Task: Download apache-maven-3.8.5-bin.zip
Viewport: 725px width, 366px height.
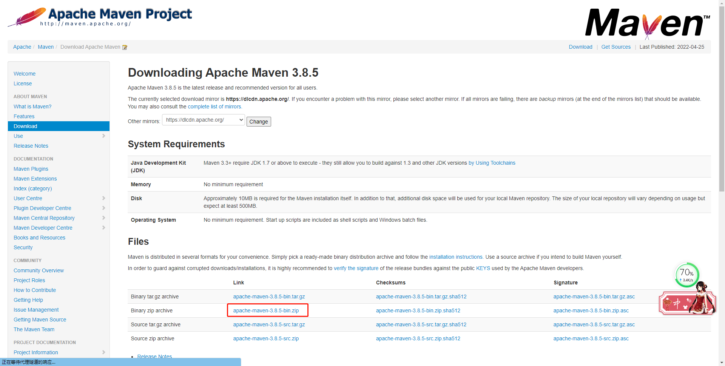Action: point(266,310)
